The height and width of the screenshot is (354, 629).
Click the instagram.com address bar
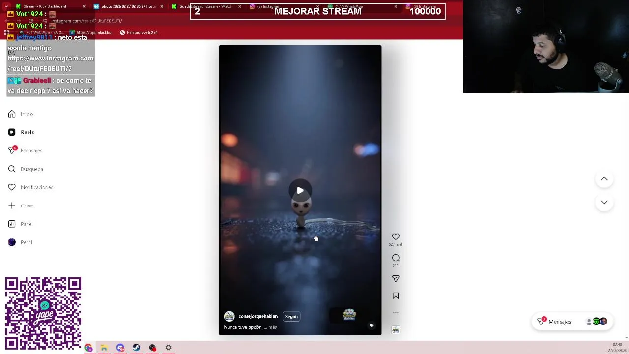point(86,21)
